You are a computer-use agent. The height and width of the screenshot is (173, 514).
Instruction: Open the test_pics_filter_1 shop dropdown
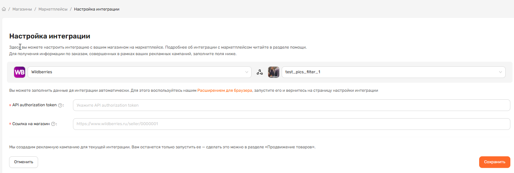388,72
